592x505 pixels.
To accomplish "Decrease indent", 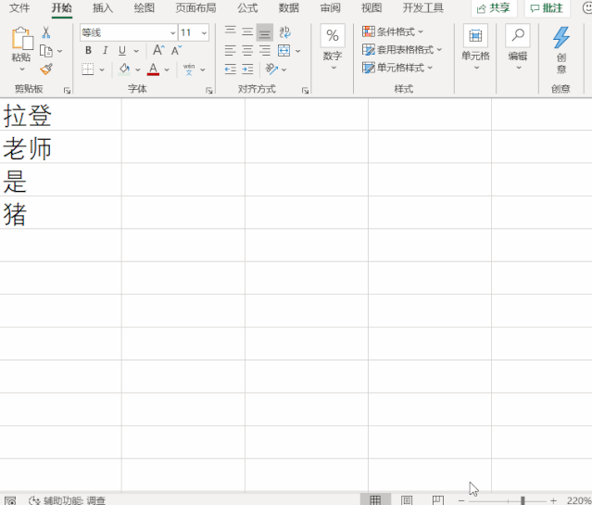I will click(231, 69).
